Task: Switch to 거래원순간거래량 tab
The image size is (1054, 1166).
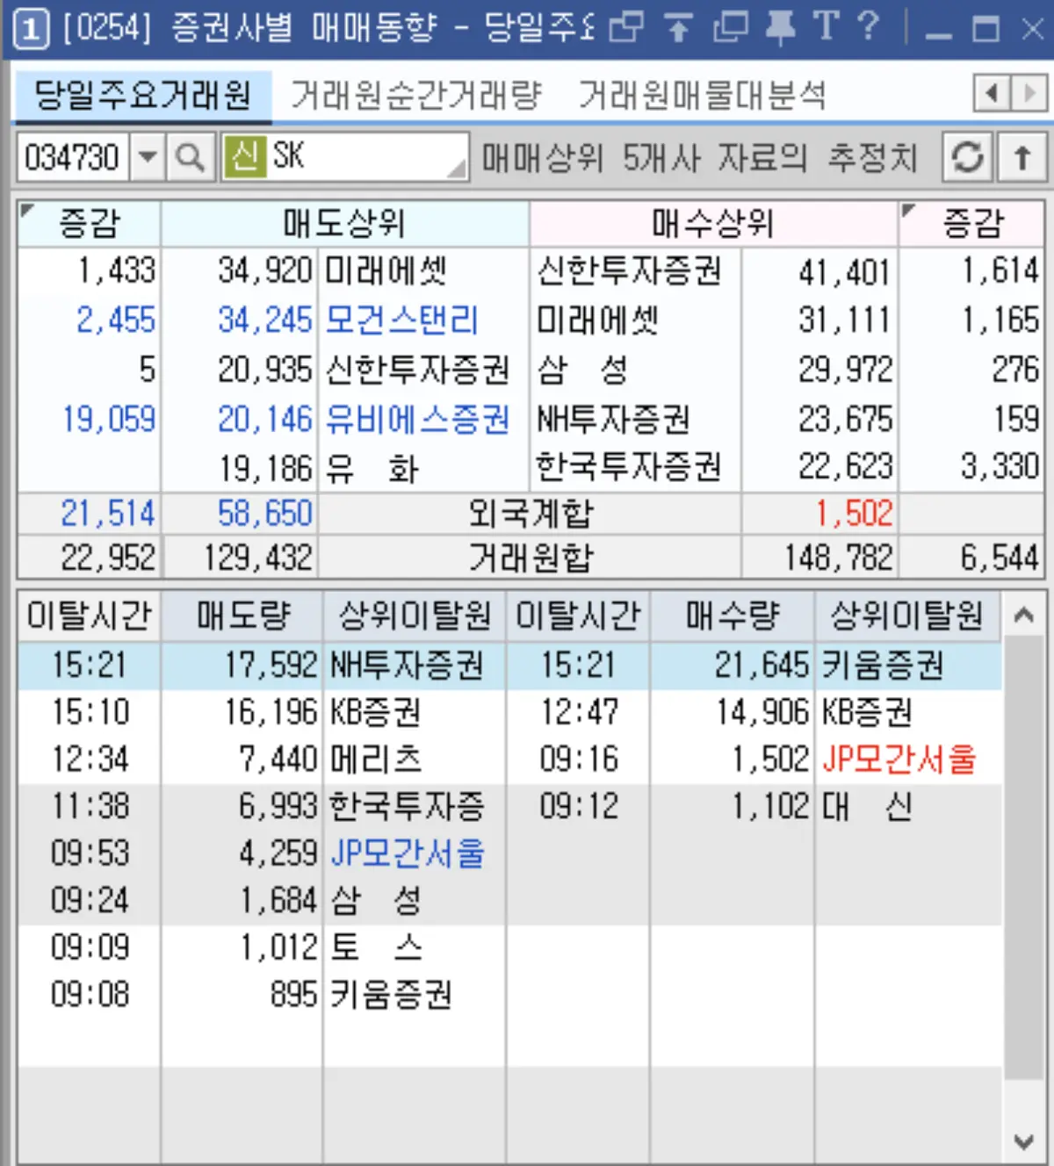Action: pyautogui.click(x=416, y=95)
